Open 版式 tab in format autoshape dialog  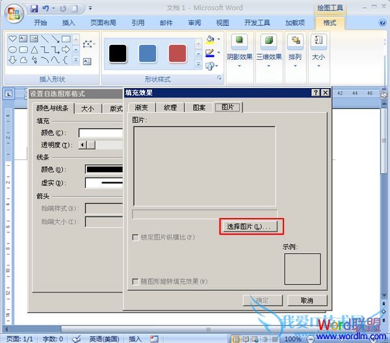(116, 108)
